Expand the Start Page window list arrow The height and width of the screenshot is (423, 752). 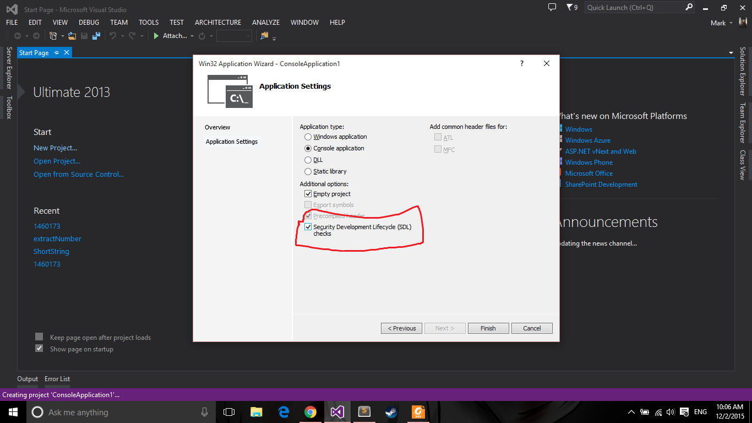731,53
